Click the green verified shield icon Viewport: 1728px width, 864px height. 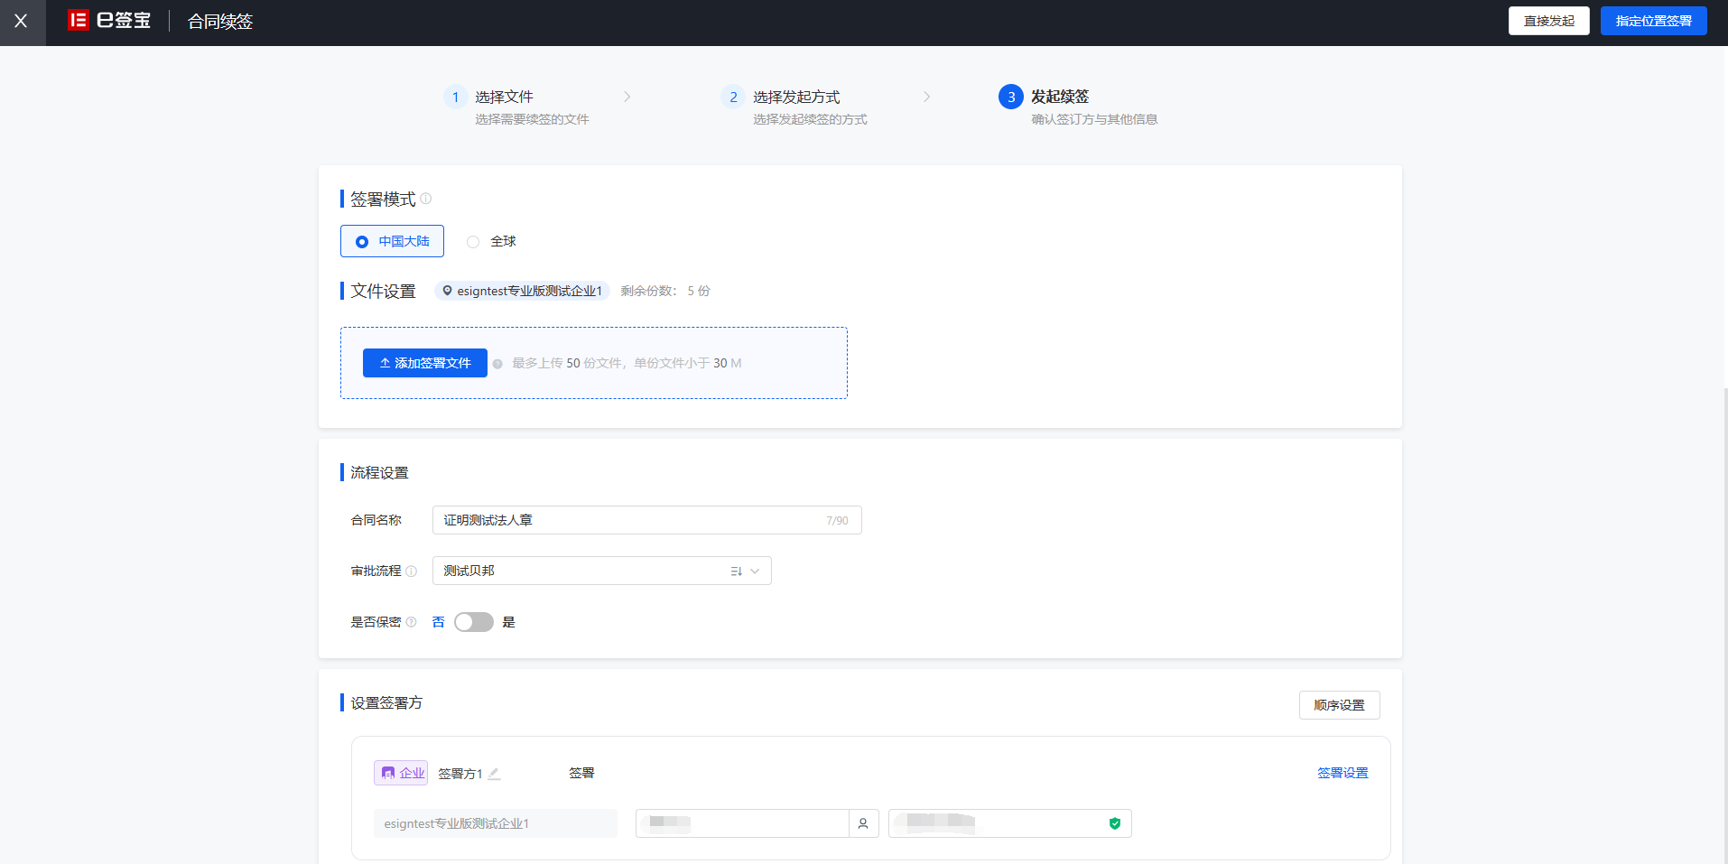[1114, 822]
